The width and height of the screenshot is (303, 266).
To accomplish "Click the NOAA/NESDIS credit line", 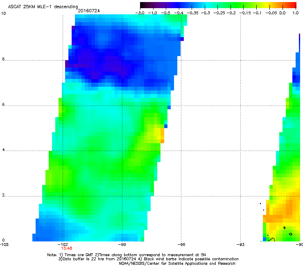I will click(x=177, y=264).
